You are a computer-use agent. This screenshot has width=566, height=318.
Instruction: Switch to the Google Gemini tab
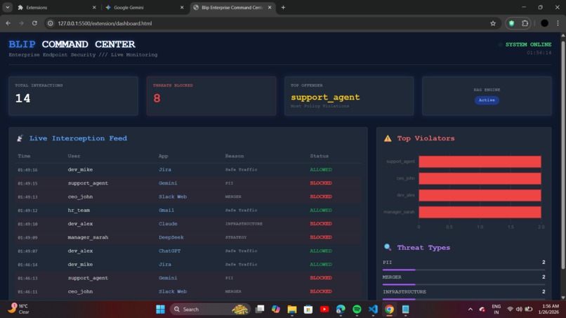145,7
